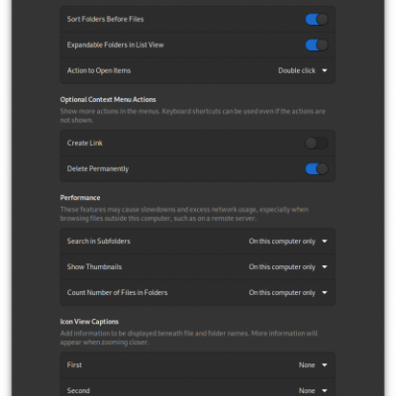Open the First caption dropdown

[313, 365]
